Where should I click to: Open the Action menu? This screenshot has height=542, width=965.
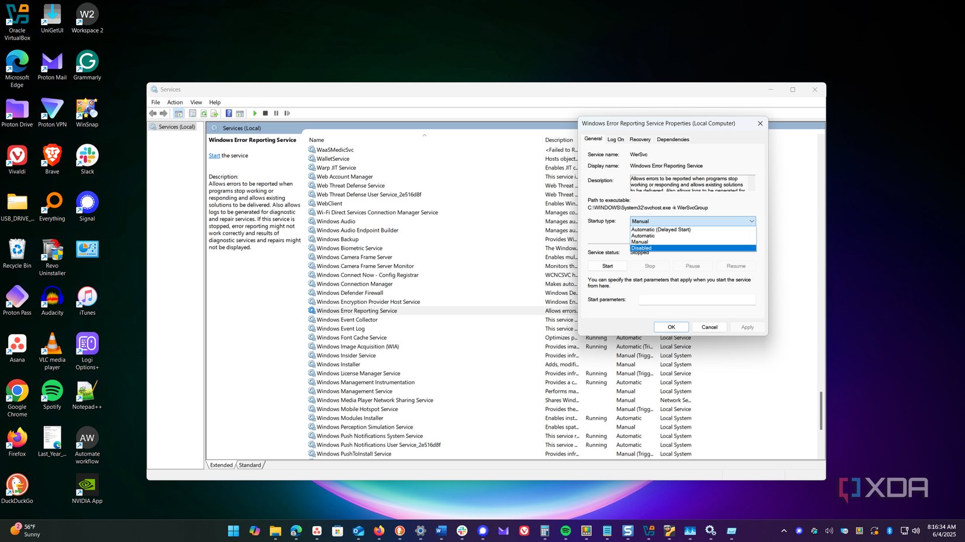pyautogui.click(x=175, y=102)
